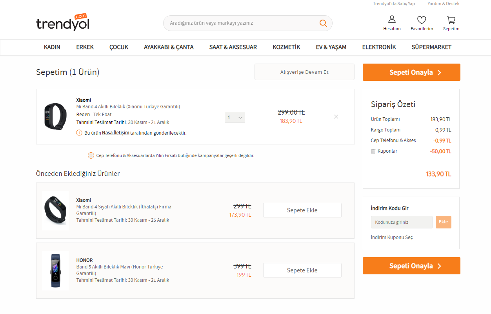Open EV & YAŞAM category

click(x=331, y=47)
